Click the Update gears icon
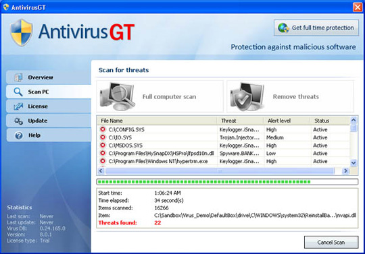365x254 pixels. (18, 121)
